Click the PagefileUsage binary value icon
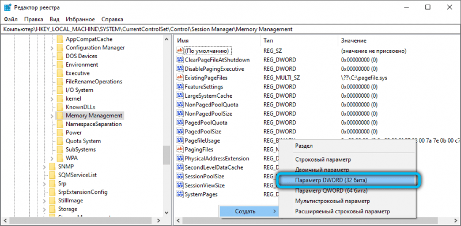Image resolution: width=461 pixels, height=226 pixels. (x=180, y=140)
